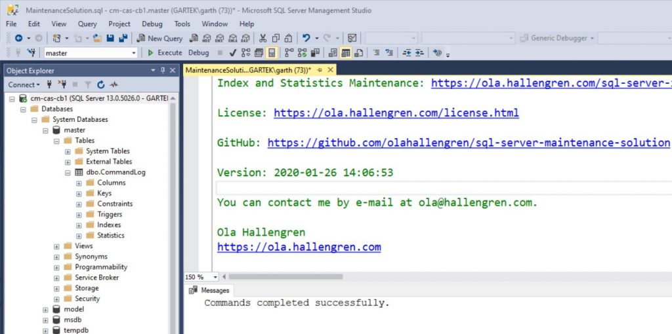Viewport: 672px width, 334px height.
Task: Open the master database dropdown
Action: point(134,53)
